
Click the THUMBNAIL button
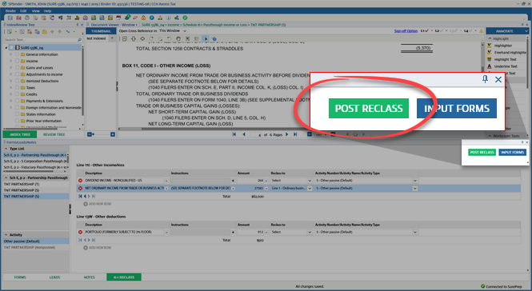[x=101, y=31]
